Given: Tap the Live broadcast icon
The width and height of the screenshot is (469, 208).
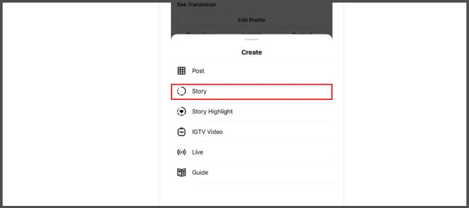Looking at the screenshot, I should (x=181, y=152).
